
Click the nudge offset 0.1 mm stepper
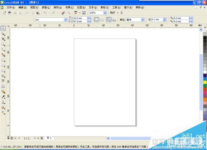tap(164, 19)
